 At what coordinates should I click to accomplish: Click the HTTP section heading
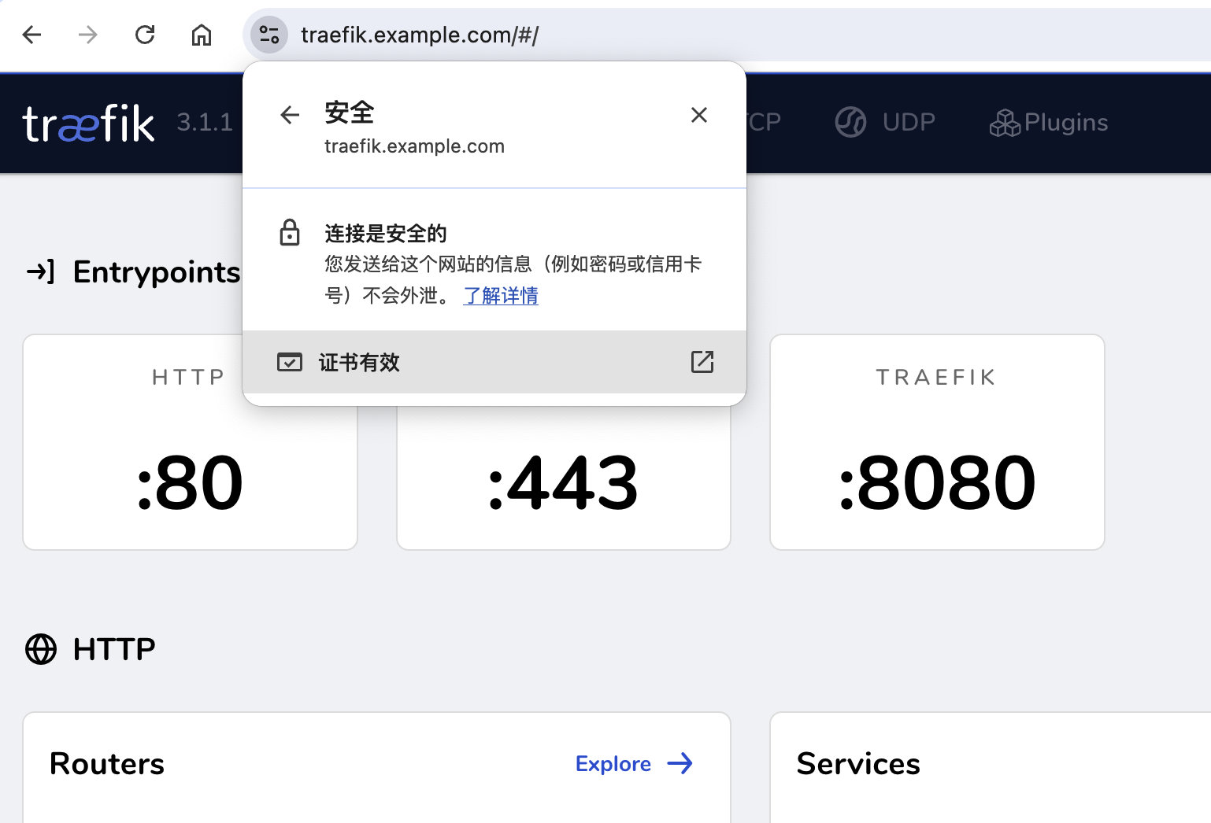pos(114,649)
